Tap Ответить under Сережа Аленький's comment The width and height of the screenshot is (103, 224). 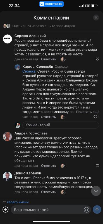point(49,59)
